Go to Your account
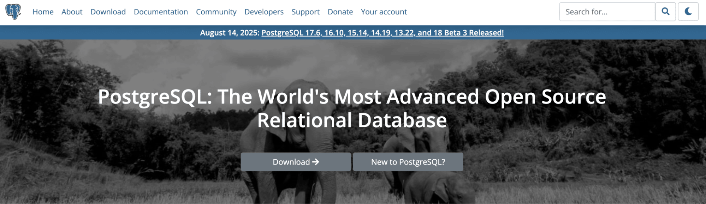The image size is (706, 204). click(384, 12)
